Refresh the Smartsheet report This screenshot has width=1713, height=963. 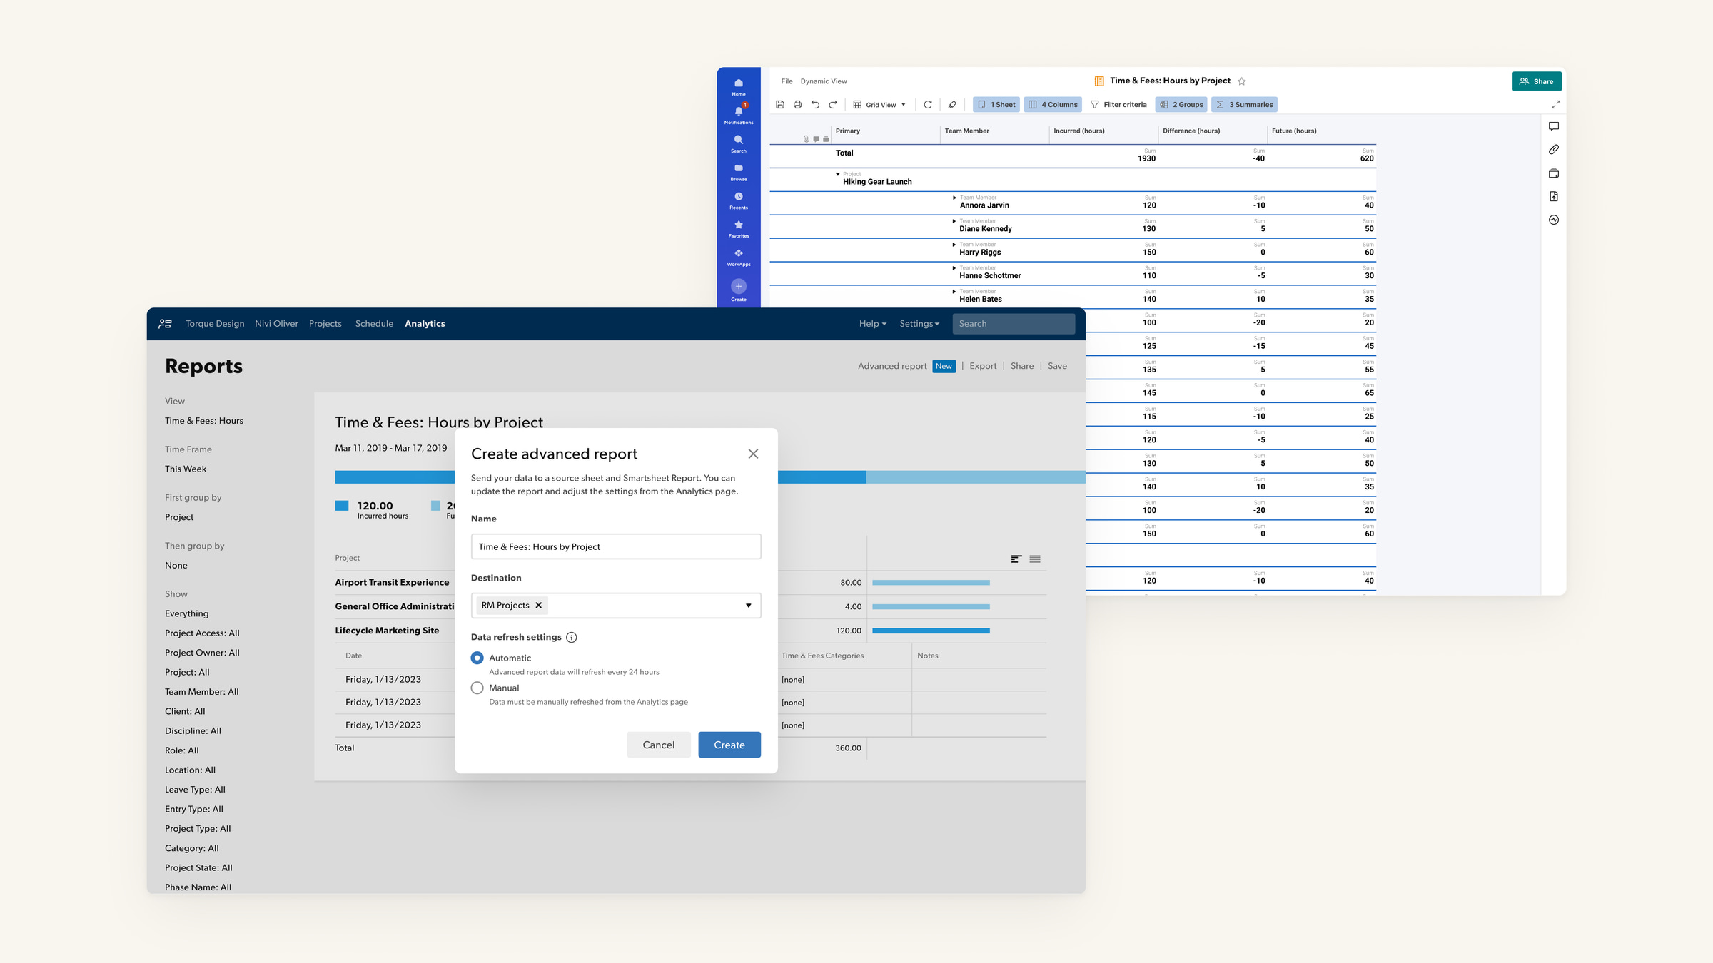pos(928,105)
